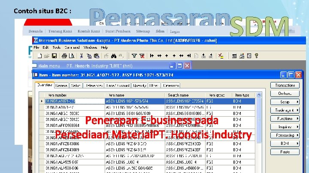Image resolution: width=309 pixels, height=173 pixels.
Task: Switch to the General tab
Action: (61, 85)
